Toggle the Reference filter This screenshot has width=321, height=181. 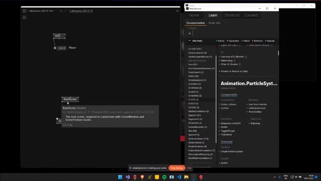(257, 41)
